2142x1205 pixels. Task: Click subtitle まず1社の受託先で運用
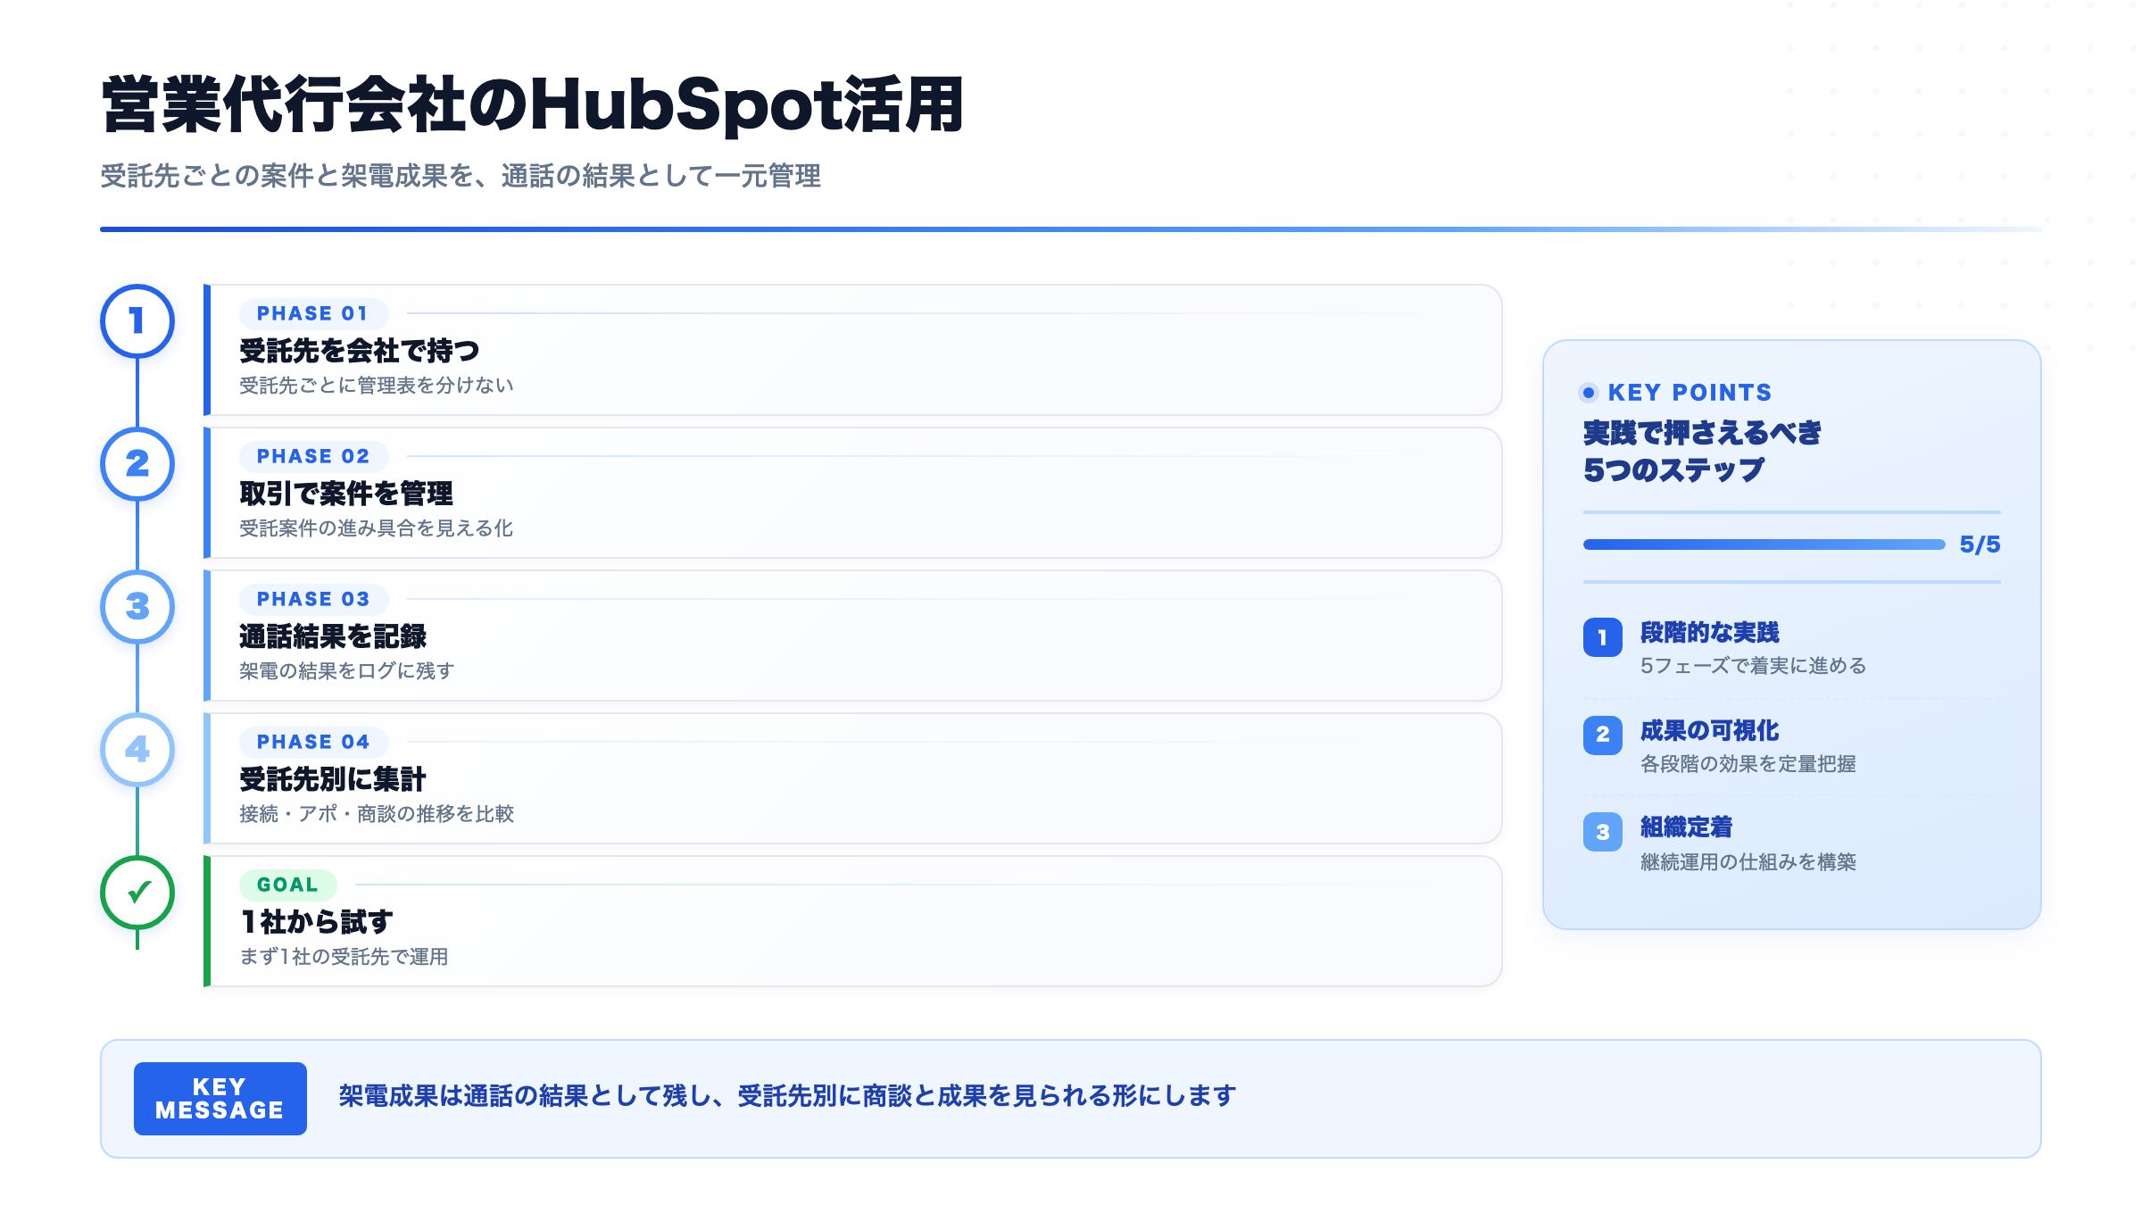344,957
